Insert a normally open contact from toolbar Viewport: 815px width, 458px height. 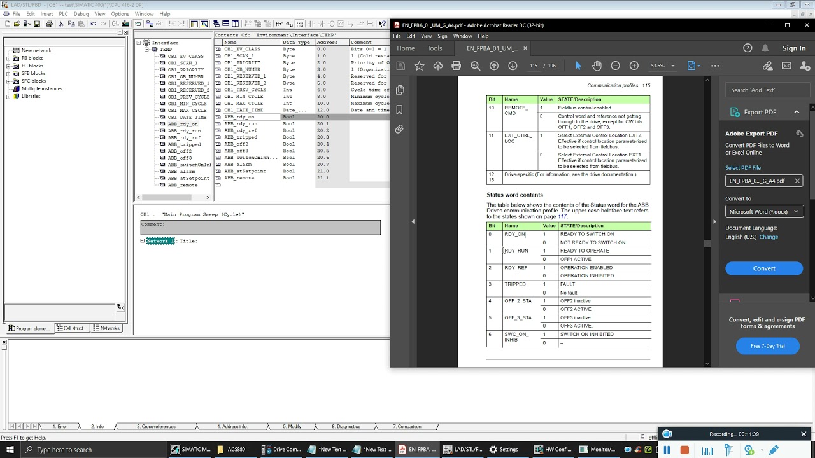click(311, 24)
